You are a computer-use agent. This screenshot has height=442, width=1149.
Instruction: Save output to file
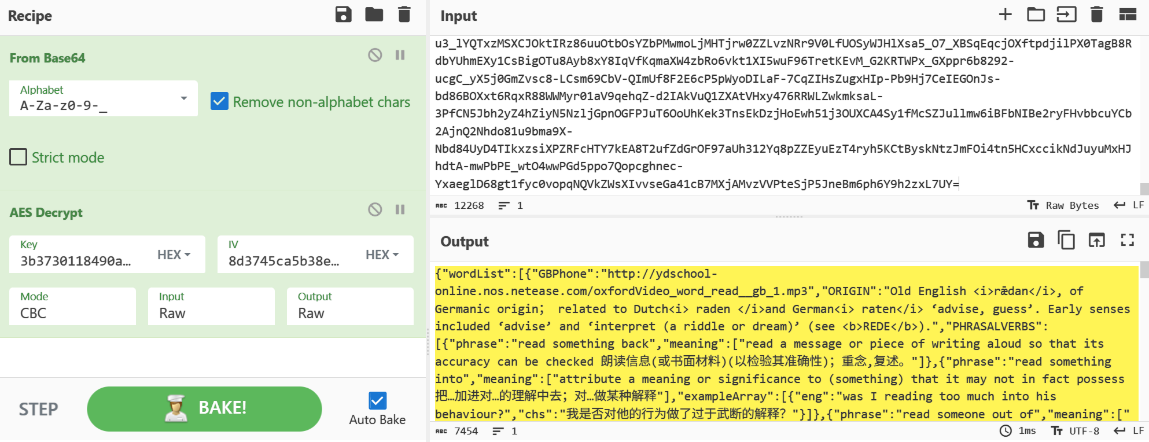tap(1036, 240)
